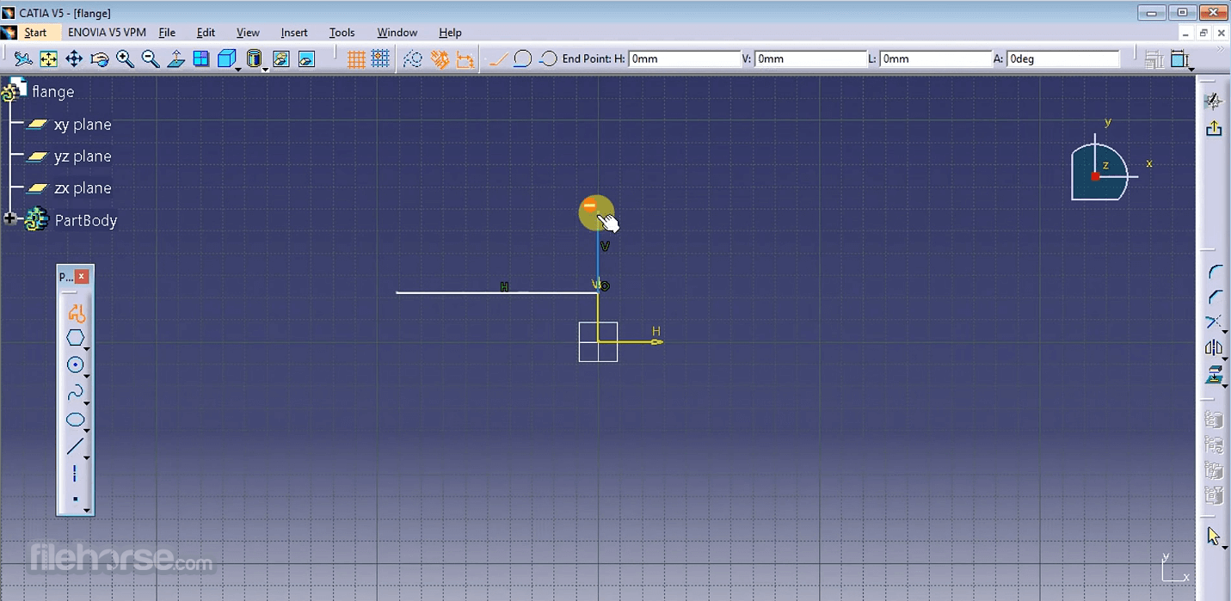Open the Line tool flyout arrow
Viewport: 1231px width, 601px height.
tap(87, 457)
